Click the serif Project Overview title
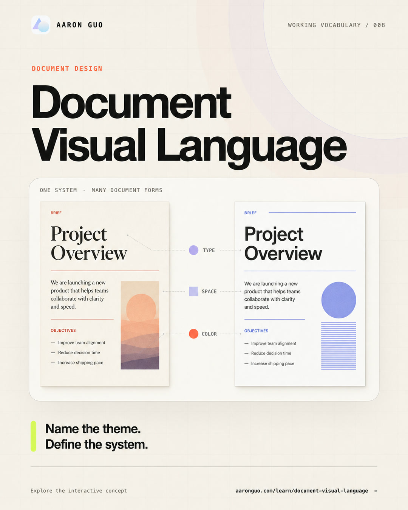This screenshot has height=510, width=408. click(89, 243)
